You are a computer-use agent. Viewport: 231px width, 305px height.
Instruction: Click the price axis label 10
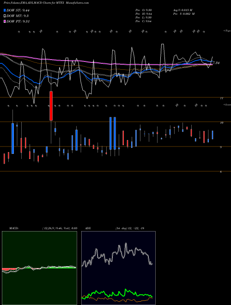[221, 123]
